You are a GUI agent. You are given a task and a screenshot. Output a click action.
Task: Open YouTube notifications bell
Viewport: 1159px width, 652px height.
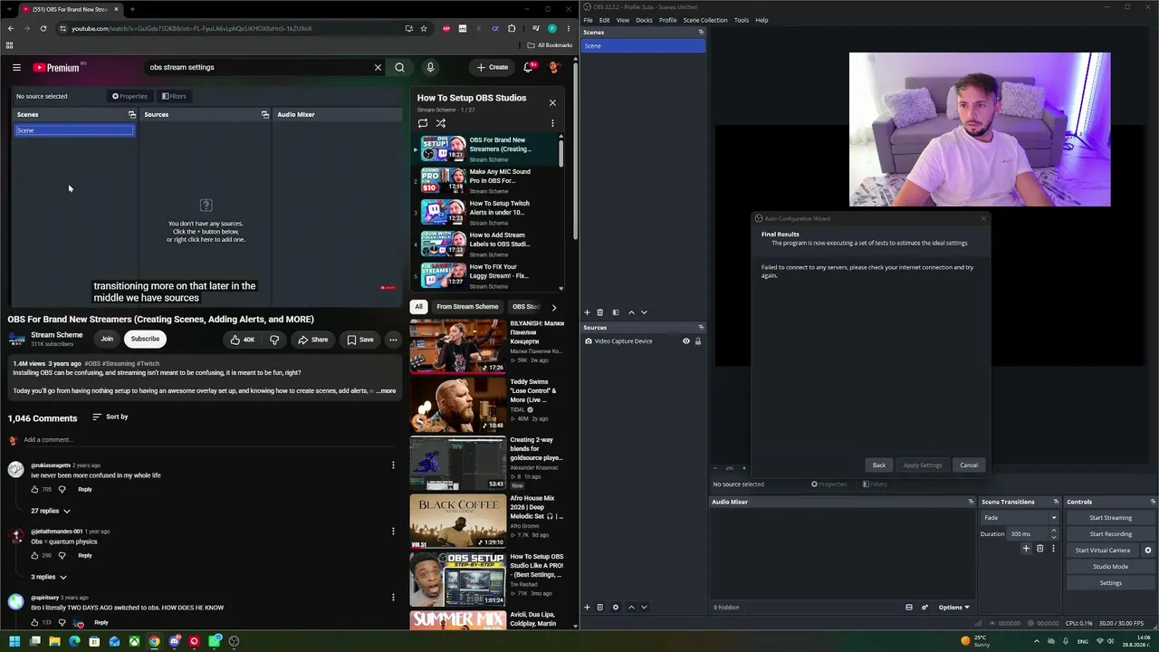click(x=528, y=67)
